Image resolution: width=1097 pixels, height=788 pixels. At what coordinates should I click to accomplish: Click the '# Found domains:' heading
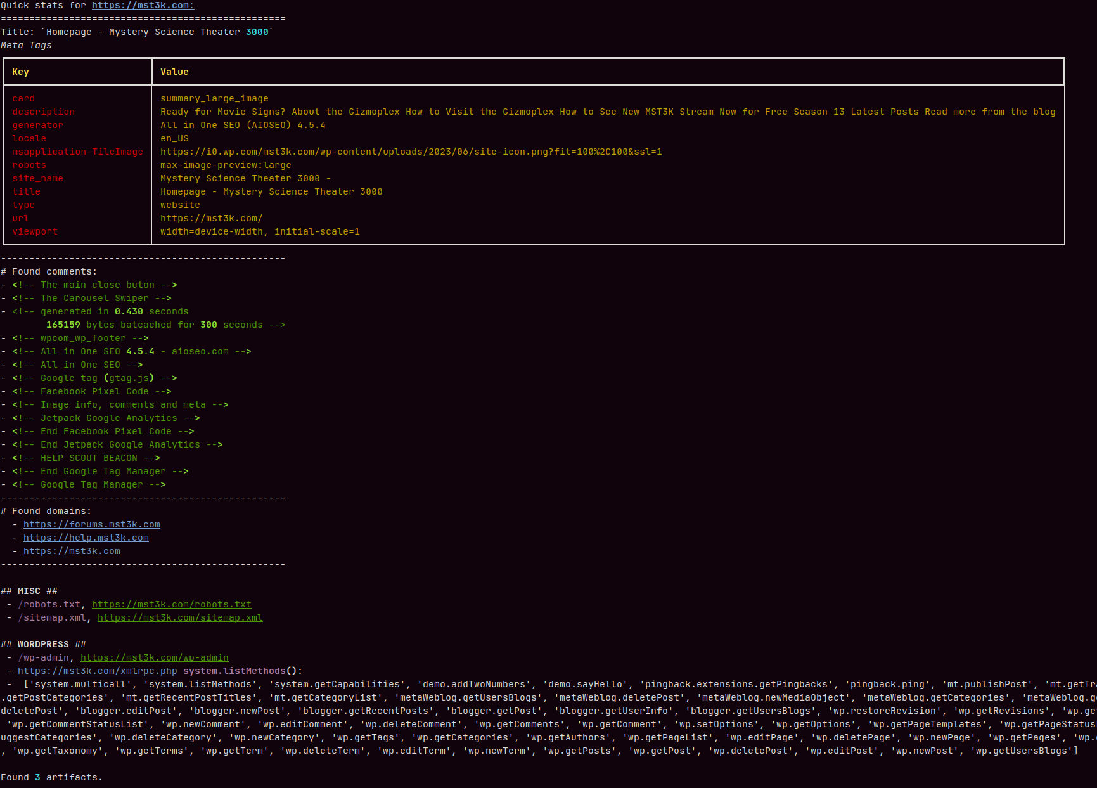coord(46,511)
